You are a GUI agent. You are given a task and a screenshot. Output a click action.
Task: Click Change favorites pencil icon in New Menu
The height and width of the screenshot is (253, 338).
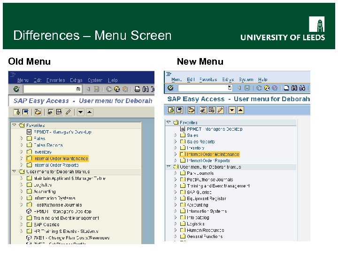220,110
